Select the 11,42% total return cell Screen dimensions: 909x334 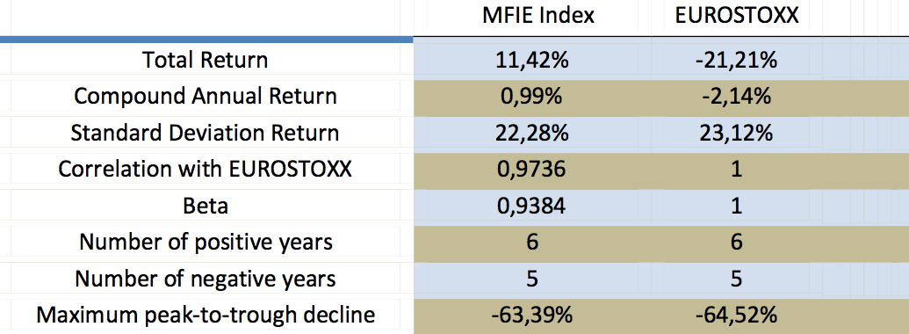tap(532, 61)
